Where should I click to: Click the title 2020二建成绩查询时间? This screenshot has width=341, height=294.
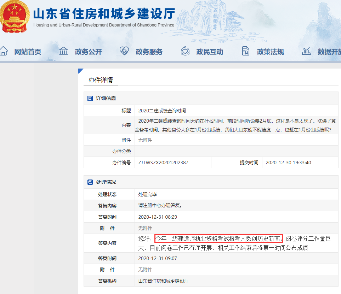[163, 110]
